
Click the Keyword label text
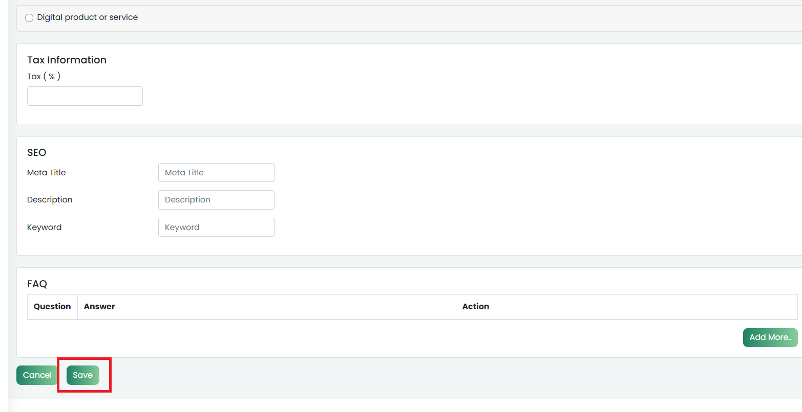(x=44, y=227)
